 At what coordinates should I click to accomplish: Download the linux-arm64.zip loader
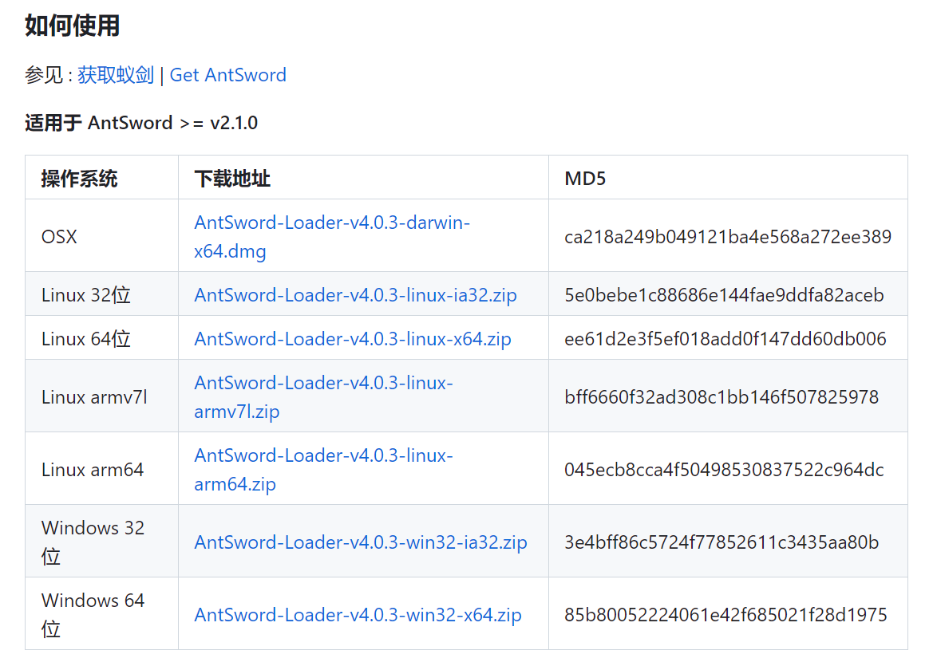[323, 456]
